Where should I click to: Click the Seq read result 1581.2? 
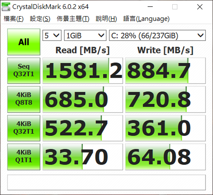[83, 71]
